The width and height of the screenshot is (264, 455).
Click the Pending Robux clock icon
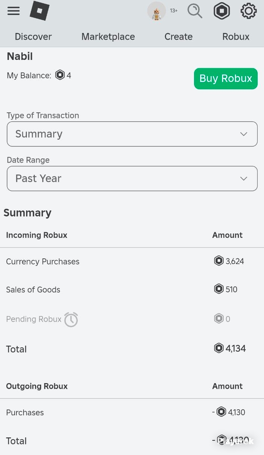coord(71,319)
